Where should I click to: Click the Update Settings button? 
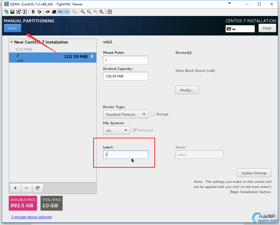coord(254,173)
